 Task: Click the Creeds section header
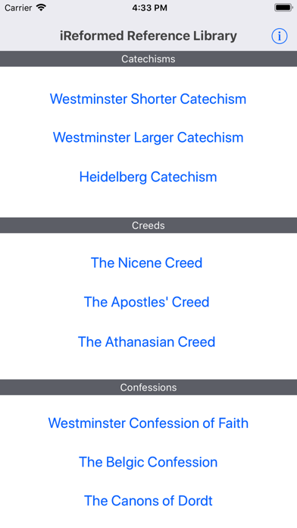coord(148,225)
